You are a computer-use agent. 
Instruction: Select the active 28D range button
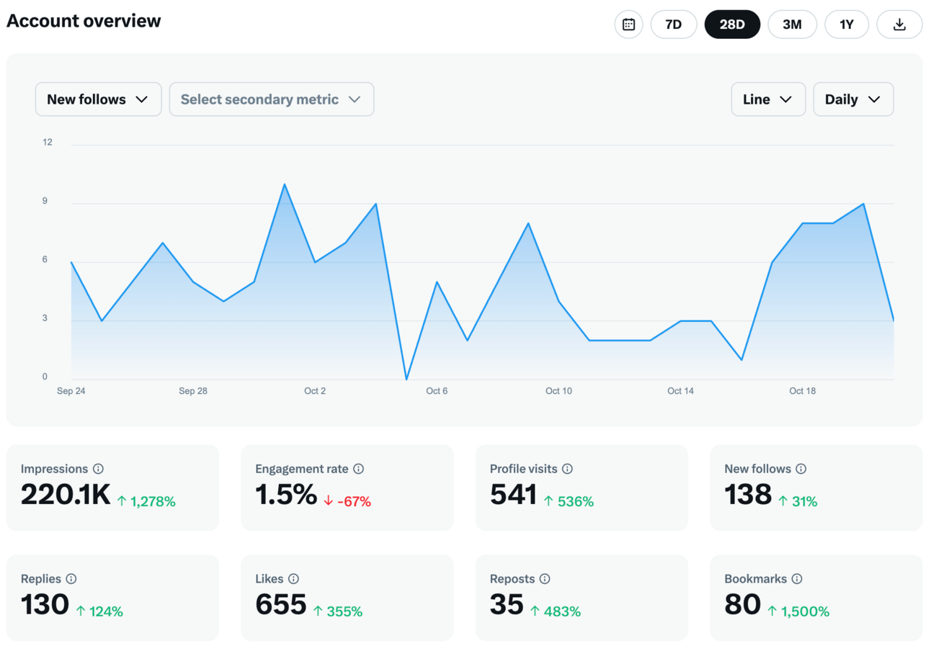point(732,24)
